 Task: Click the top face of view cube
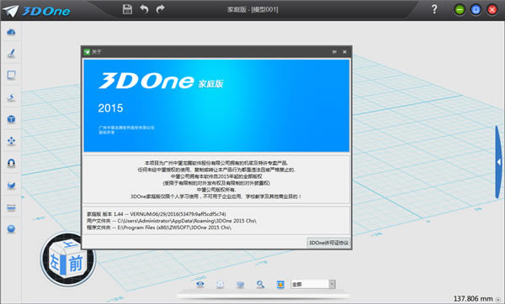coord(69,245)
